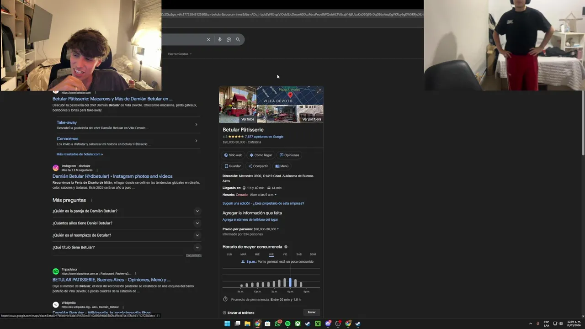
Task: Click the Enviar button next to Enviar al teléfono
Action: click(312, 312)
